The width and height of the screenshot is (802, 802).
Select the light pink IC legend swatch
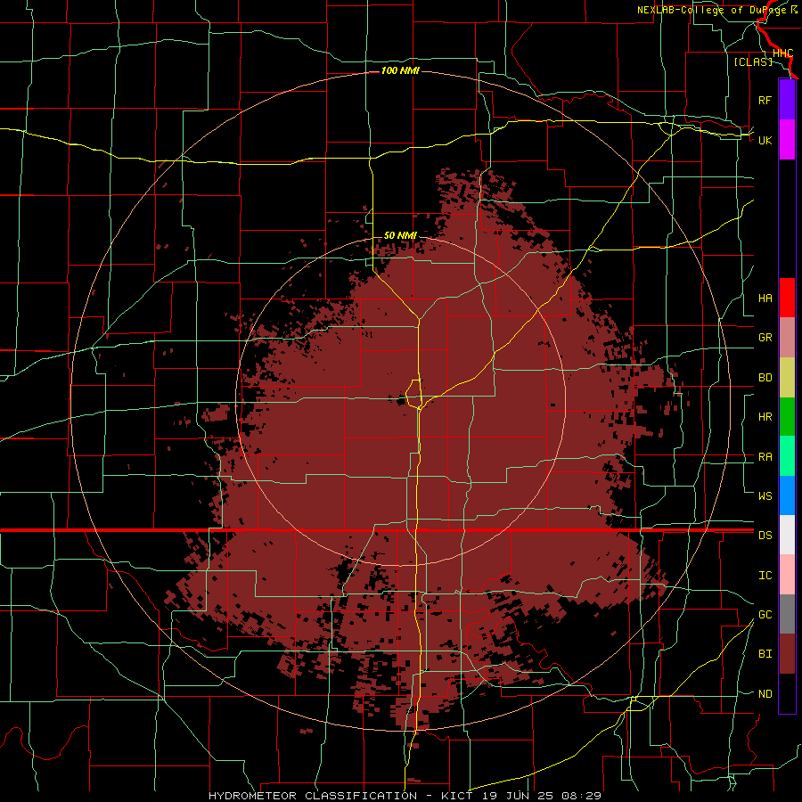[x=787, y=575]
